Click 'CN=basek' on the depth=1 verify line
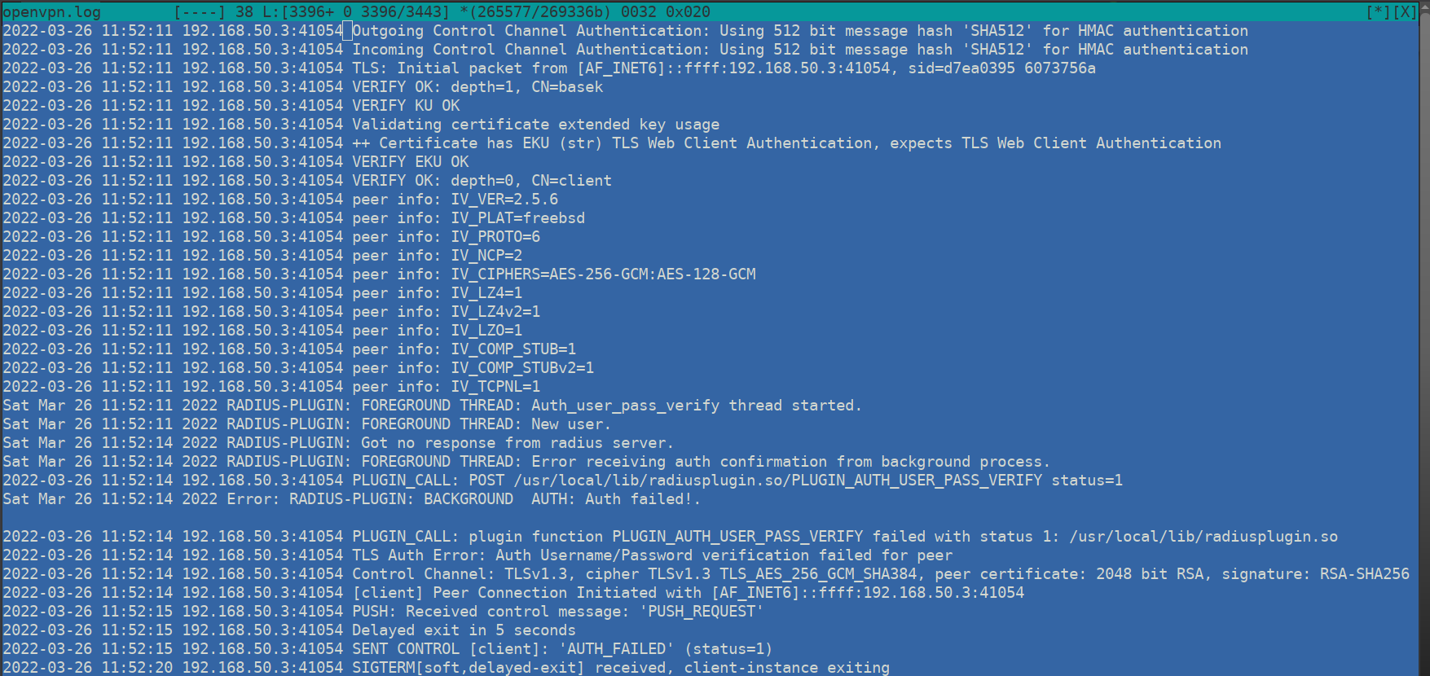The height and width of the screenshot is (676, 1430). [567, 87]
